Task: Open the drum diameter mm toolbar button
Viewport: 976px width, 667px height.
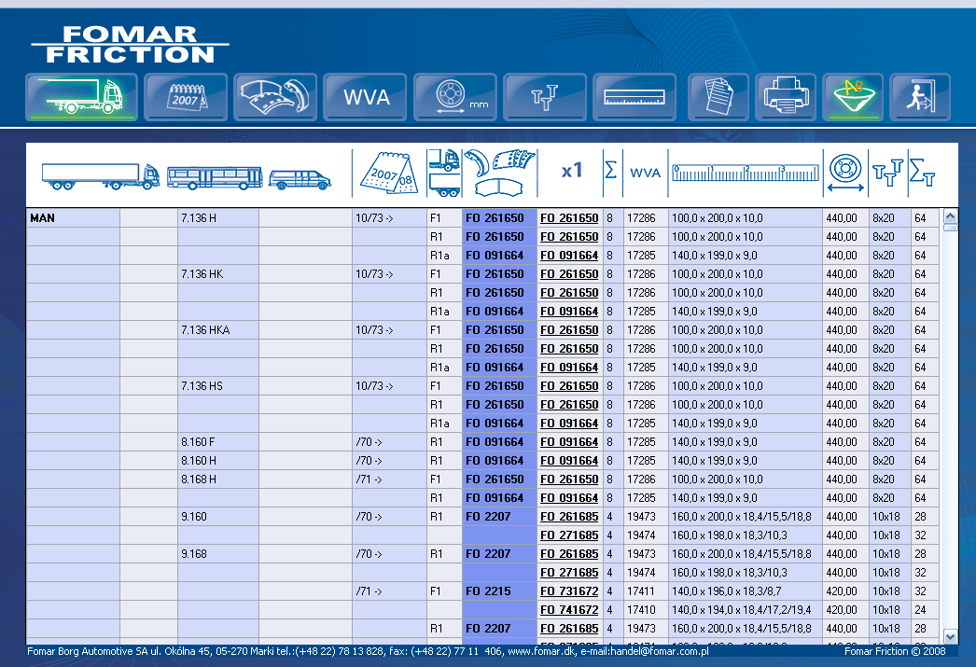Action: pyautogui.click(x=455, y=97)
